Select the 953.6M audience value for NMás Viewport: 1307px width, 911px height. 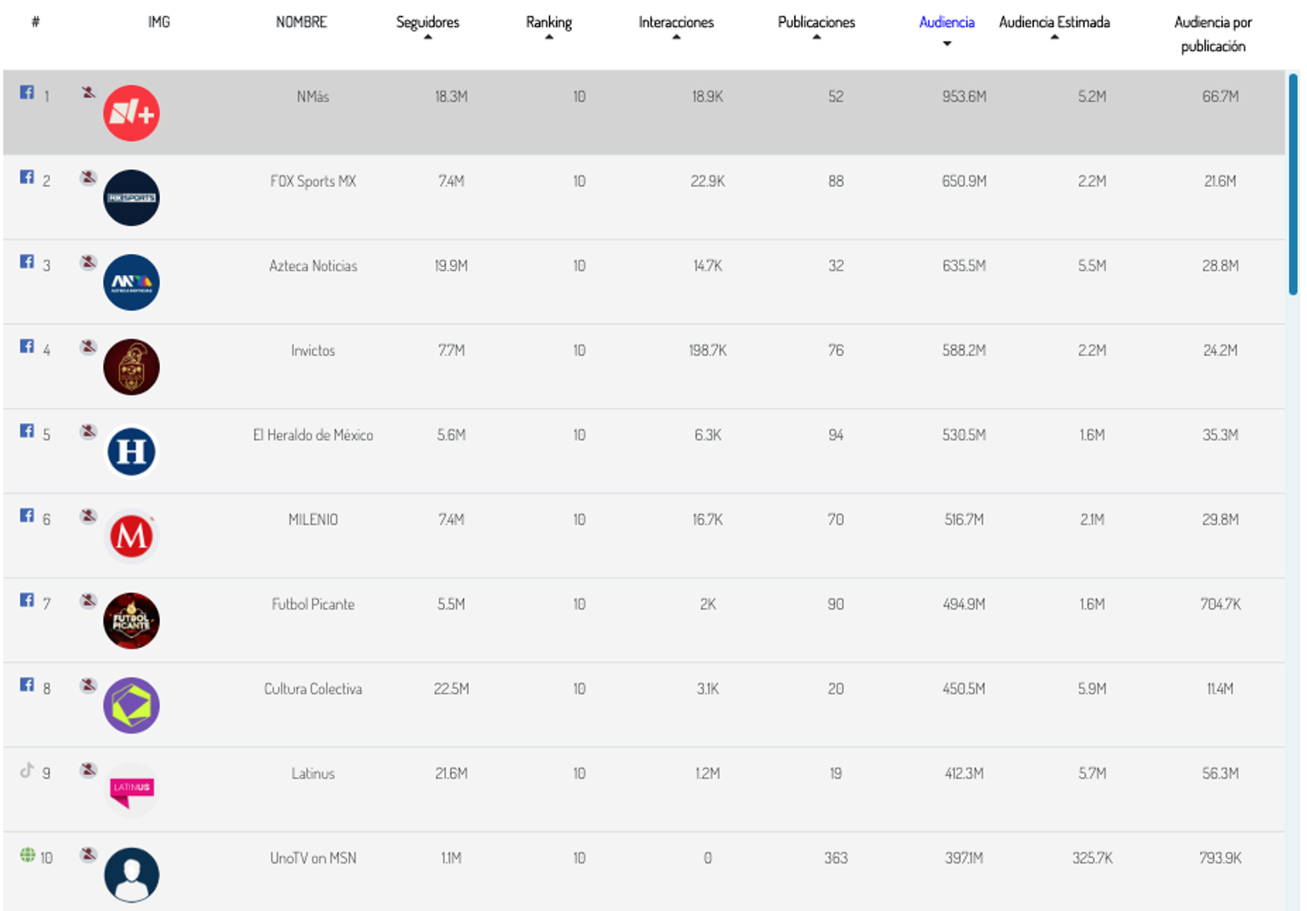[x=964, y=96]
